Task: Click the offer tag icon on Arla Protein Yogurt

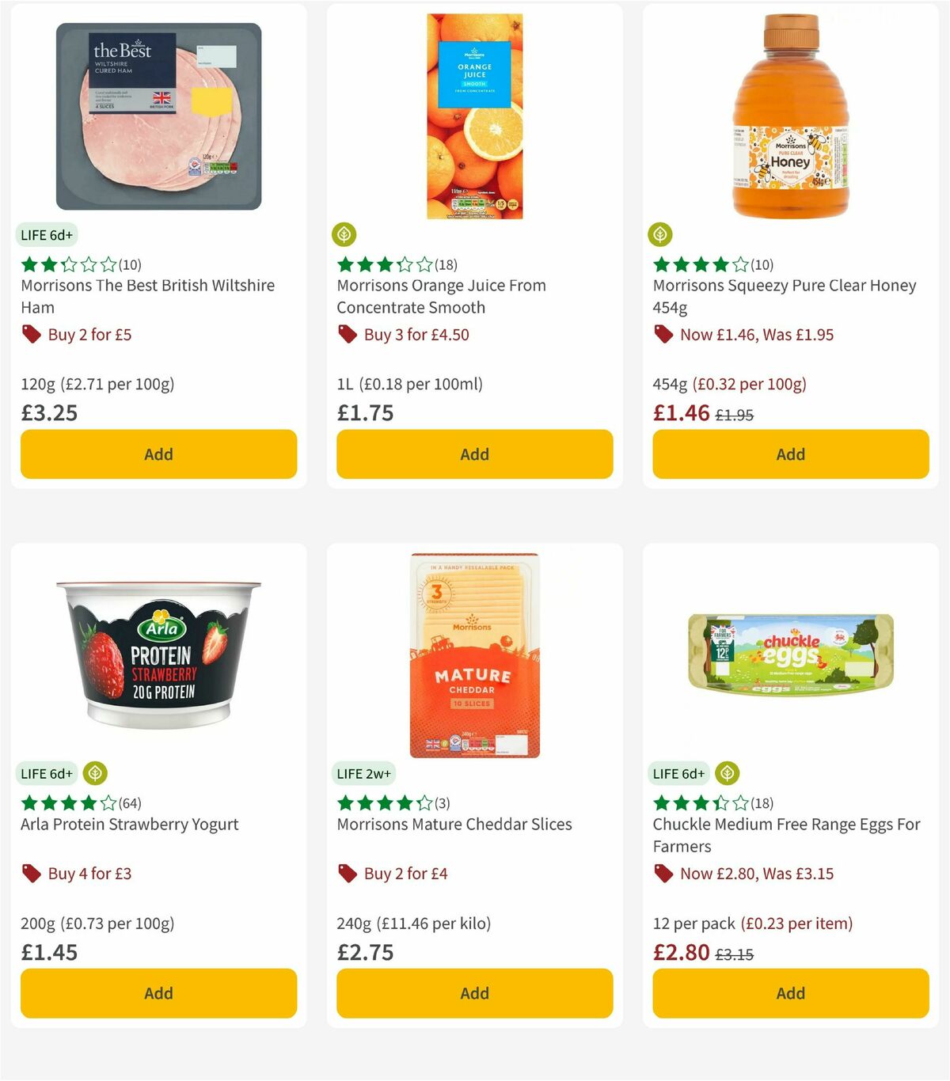Action: pos(32,873)
